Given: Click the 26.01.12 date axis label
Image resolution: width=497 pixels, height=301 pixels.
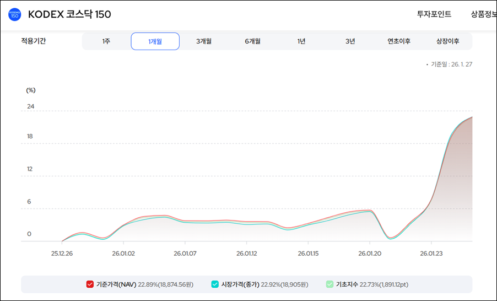Looking at the screenshot, I should click(247, 254).
